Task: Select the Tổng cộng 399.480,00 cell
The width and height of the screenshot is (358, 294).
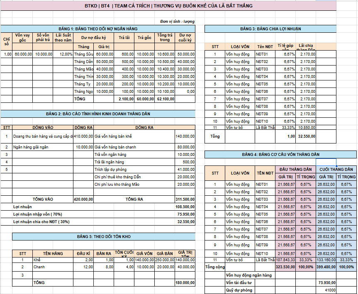Action: [326, 267]
